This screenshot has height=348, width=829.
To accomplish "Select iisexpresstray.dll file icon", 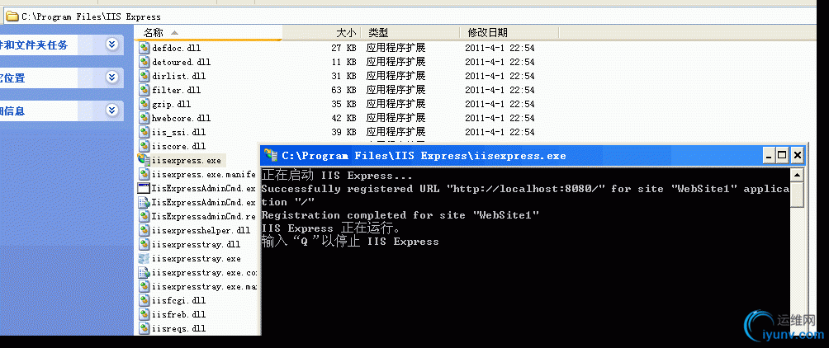I will [144, 244].
